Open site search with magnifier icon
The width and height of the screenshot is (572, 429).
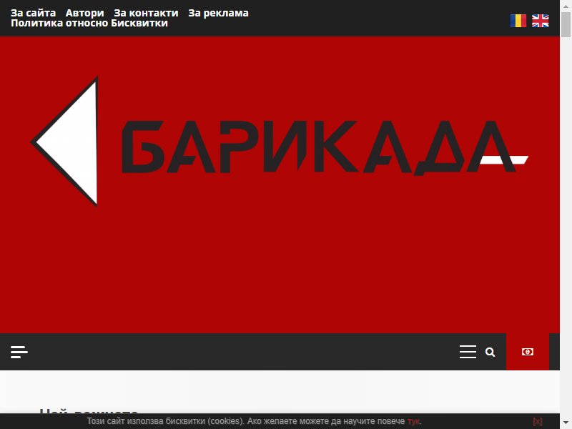490,352
